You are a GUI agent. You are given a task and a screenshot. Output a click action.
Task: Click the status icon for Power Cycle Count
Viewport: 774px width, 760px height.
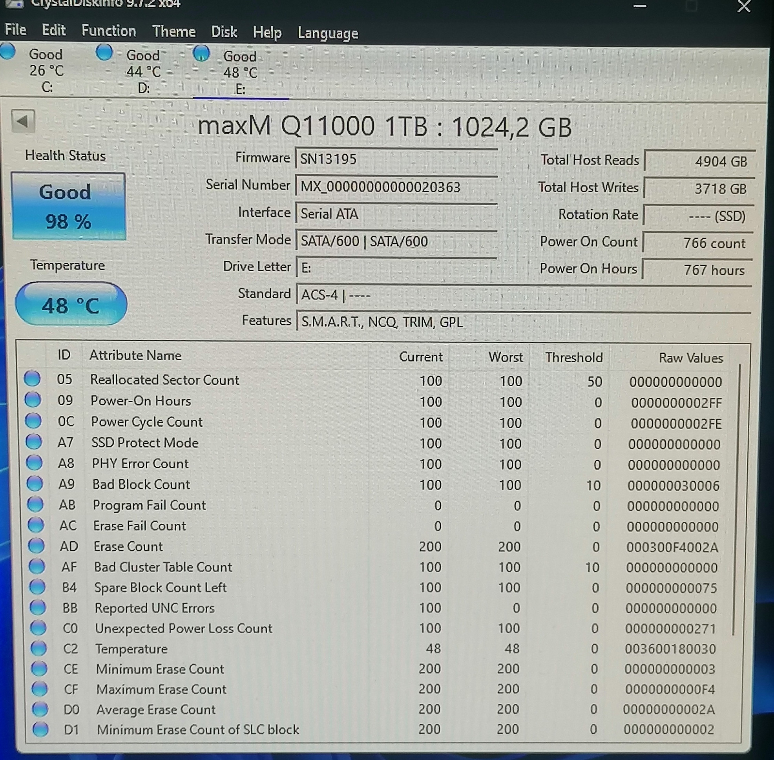[33, 420]
